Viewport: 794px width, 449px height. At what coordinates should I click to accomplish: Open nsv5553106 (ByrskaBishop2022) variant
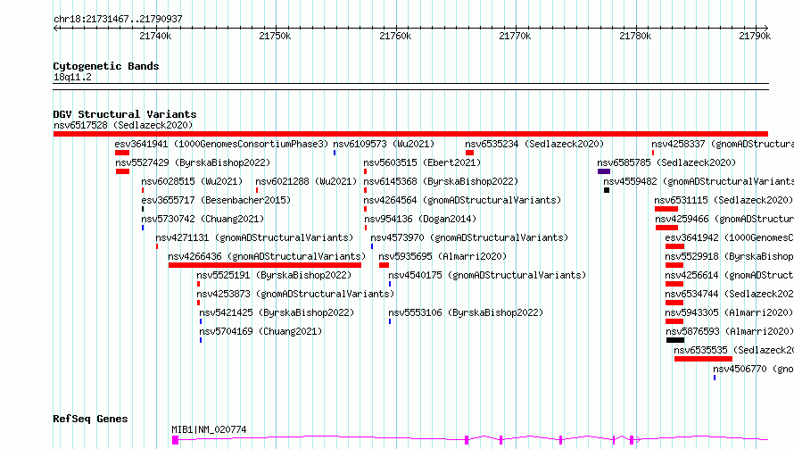coord(466,312)
